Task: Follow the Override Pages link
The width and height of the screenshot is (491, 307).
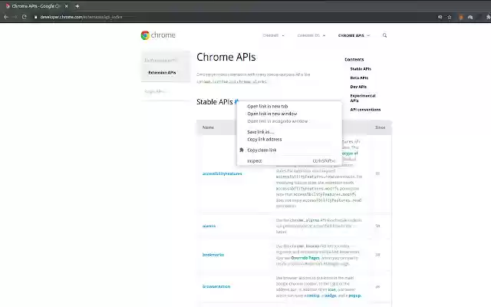Action: coord(305,258)
